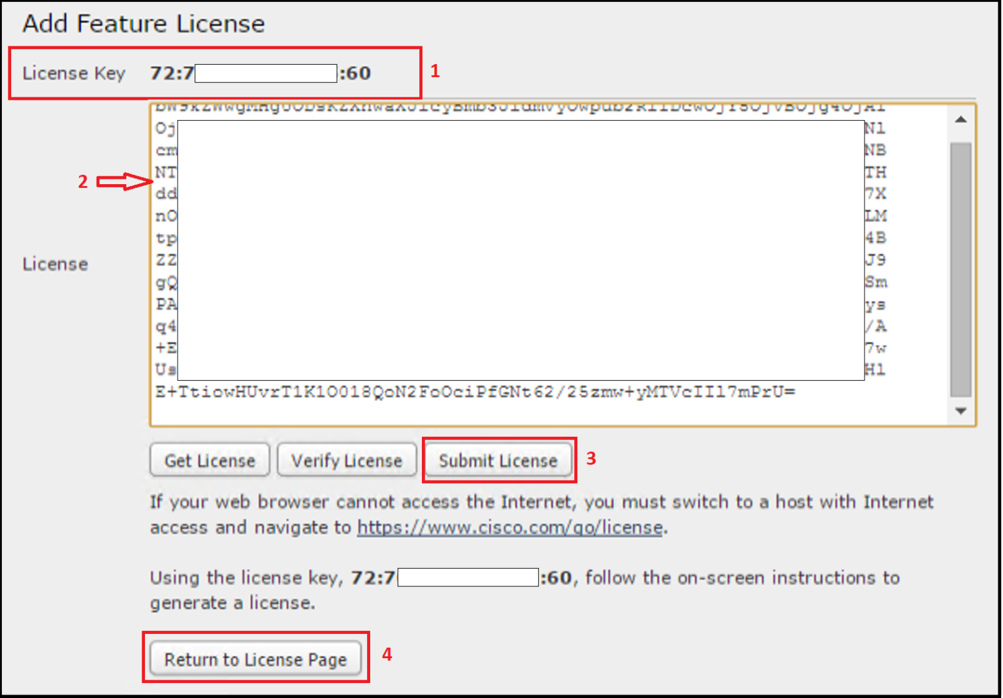Click the masked License Key field
Viewport: 1003px width, 698px height.
pos(264,73)
